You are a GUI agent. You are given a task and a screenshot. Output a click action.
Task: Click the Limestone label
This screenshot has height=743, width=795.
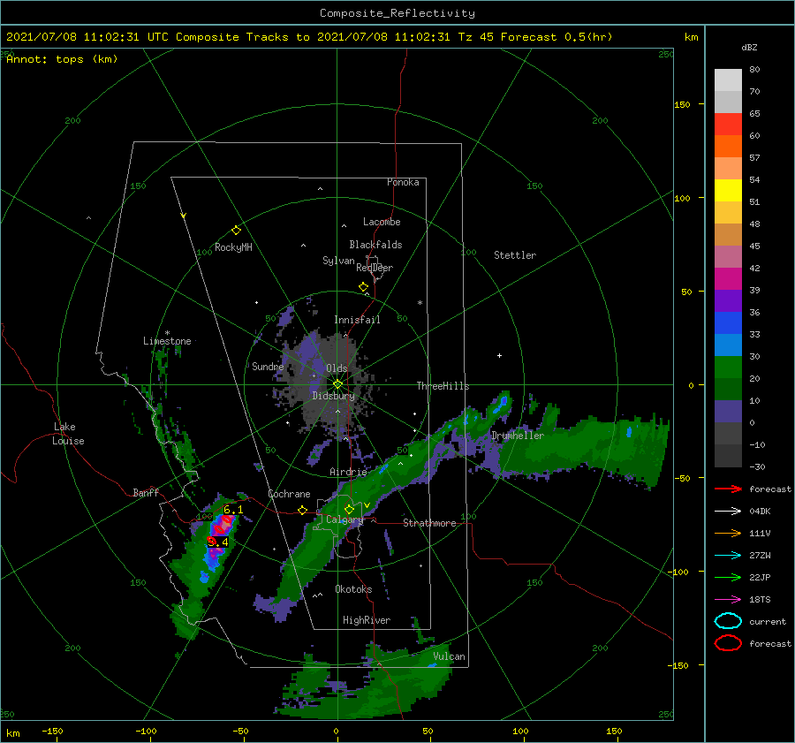167,341
